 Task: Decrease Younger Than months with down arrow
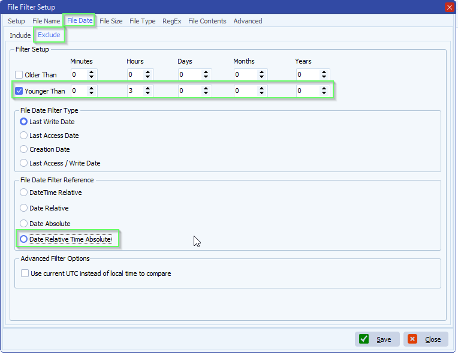[262, 93]
